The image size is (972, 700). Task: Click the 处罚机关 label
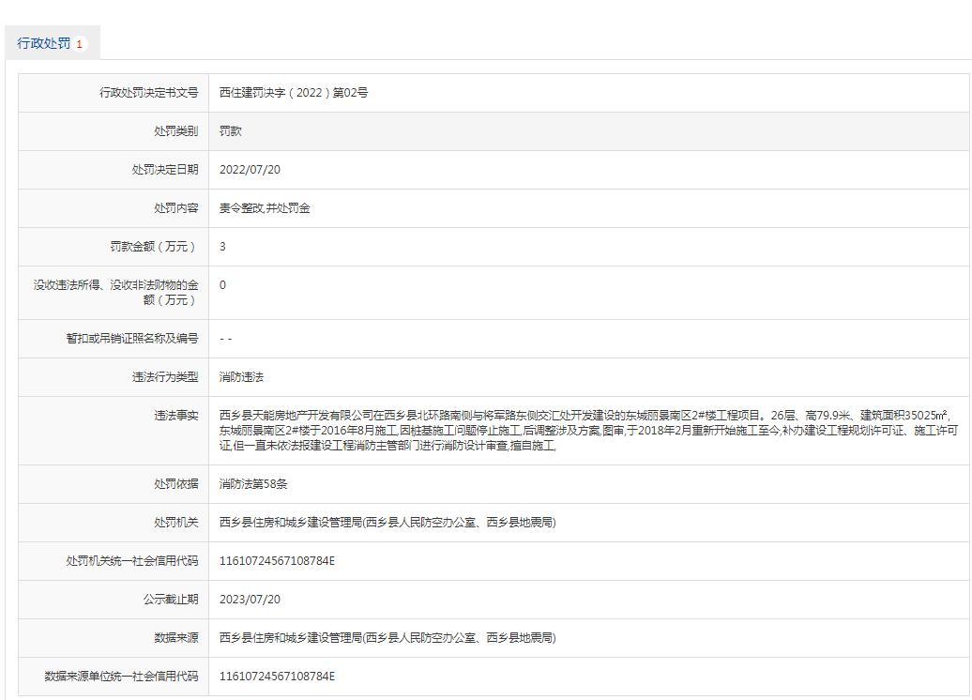pos(176,522)
